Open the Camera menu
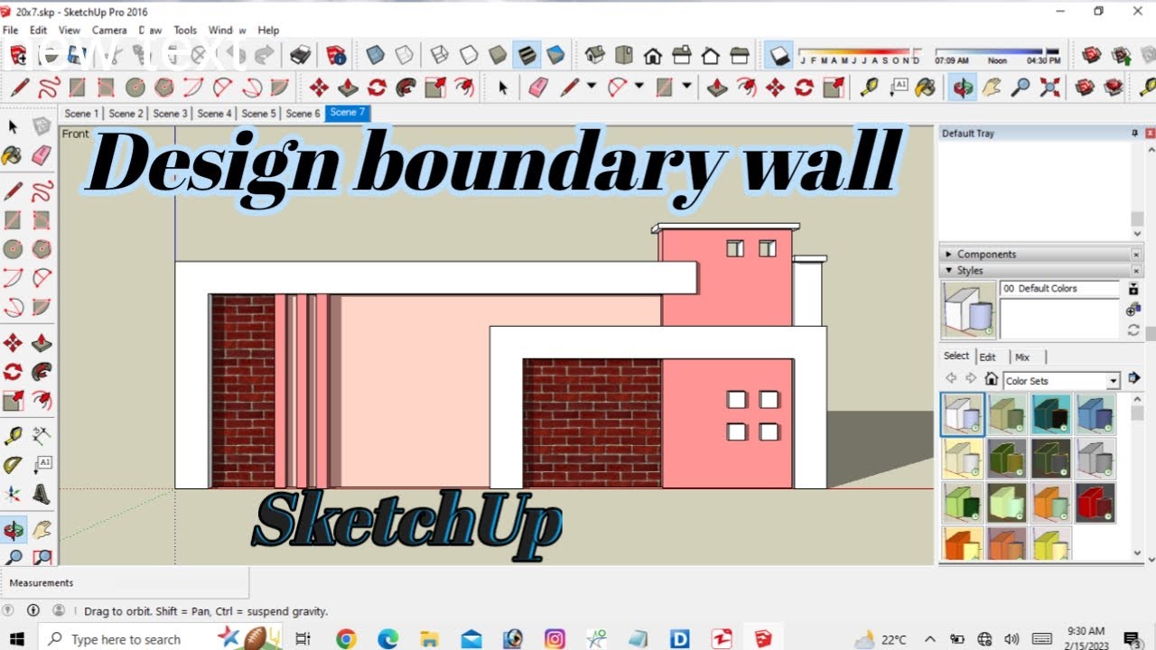Viewport: 1156px width, 650px height. click(108, 30)
